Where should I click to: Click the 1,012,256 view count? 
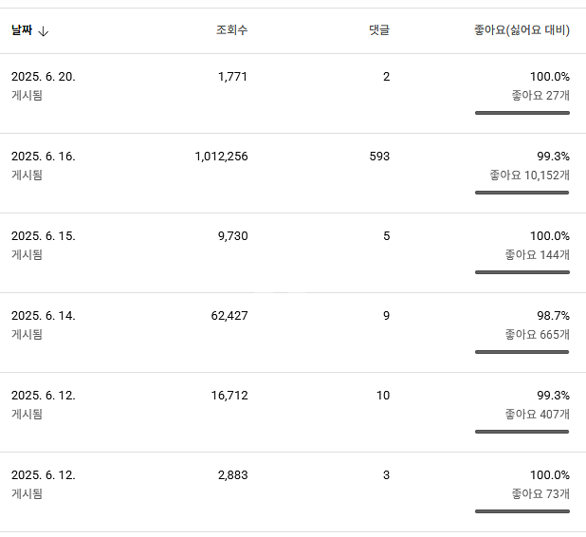(221, 157)
